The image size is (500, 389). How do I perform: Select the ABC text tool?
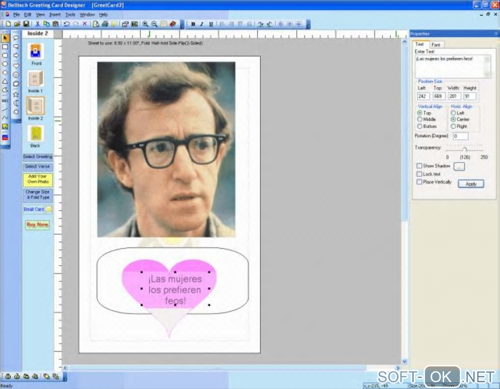pyautogui.click(x=5, y=101)
